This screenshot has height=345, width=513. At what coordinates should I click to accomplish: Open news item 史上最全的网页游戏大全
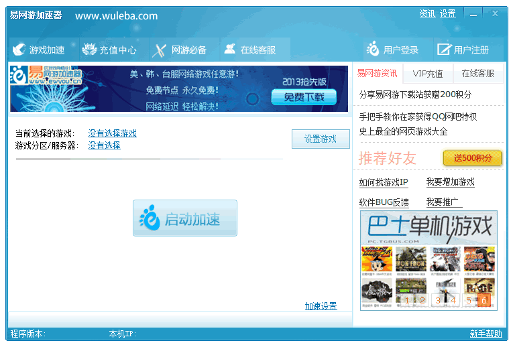point(404,131)
